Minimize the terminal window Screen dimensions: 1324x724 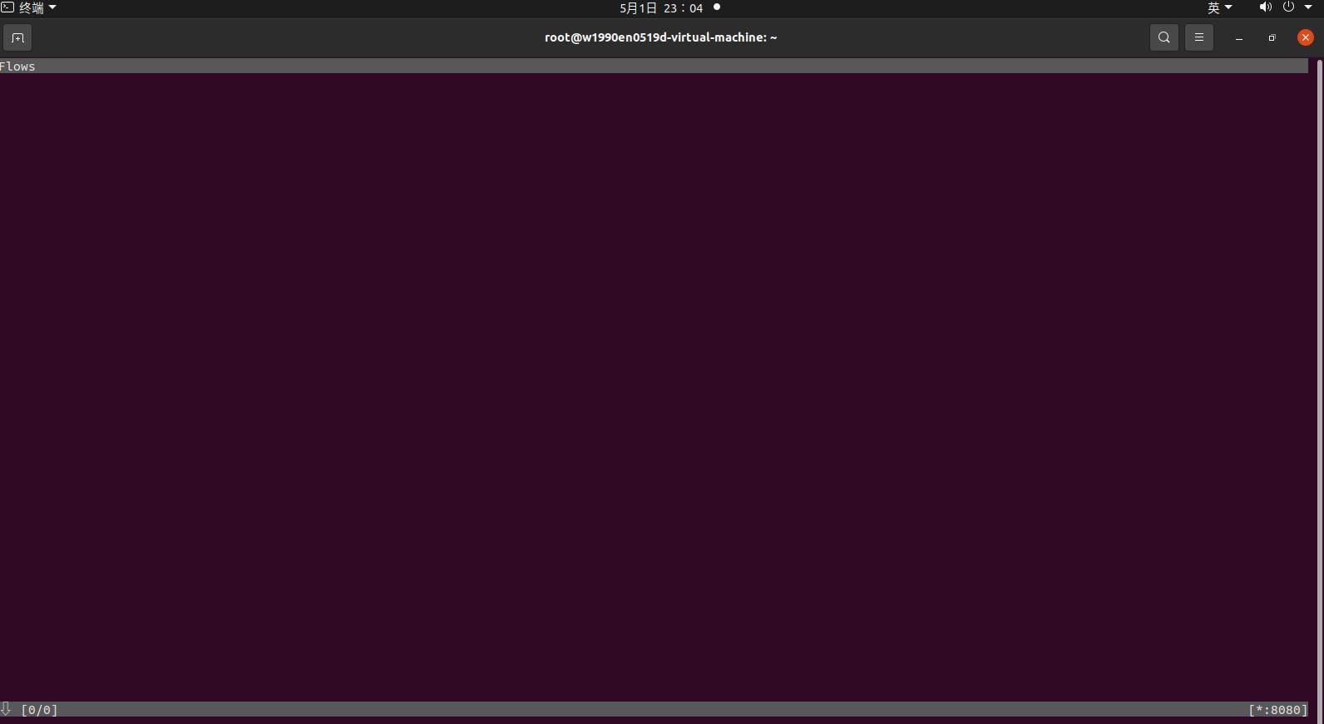[1238, 37]
